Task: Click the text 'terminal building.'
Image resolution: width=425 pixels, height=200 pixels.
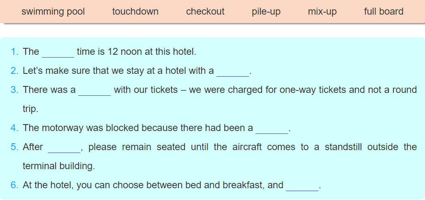Action: (59, 166)
